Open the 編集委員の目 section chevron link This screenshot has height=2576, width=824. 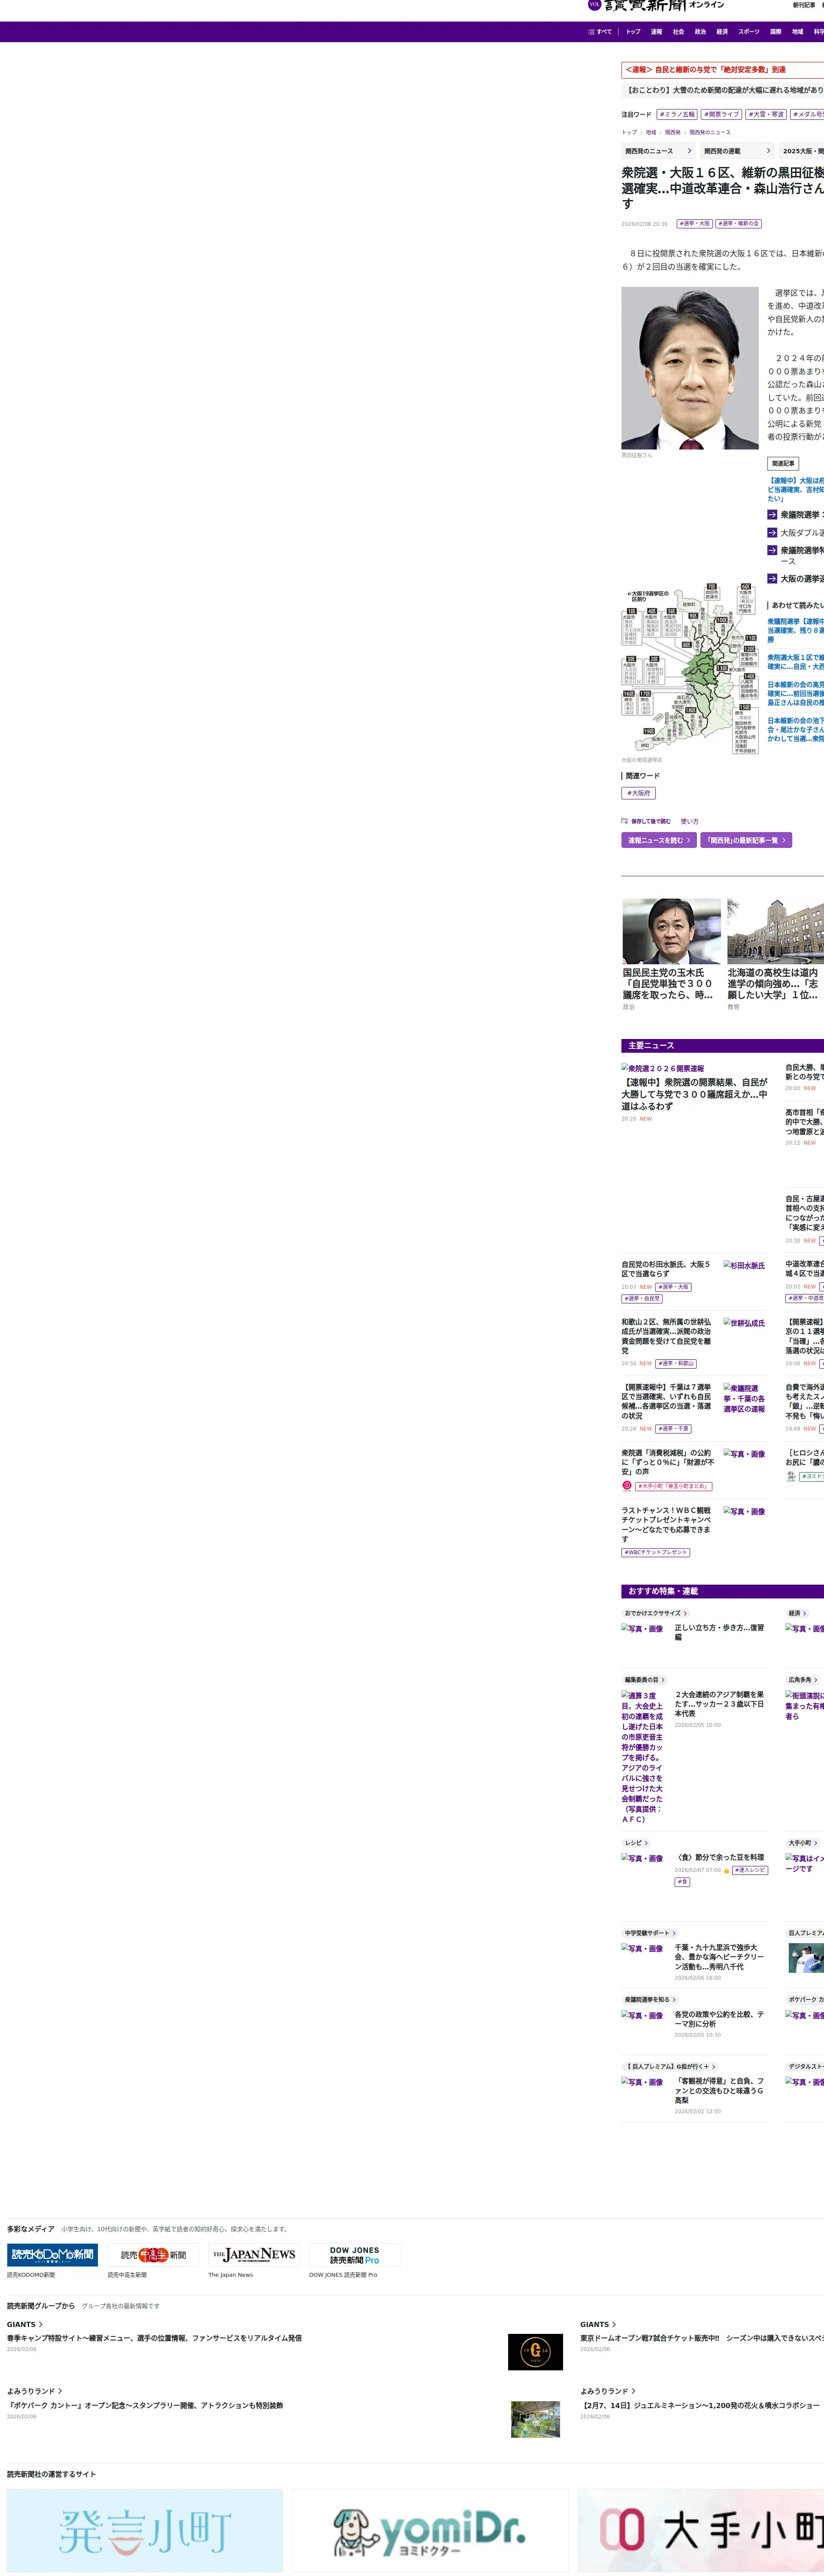[x=644, y=1680]
